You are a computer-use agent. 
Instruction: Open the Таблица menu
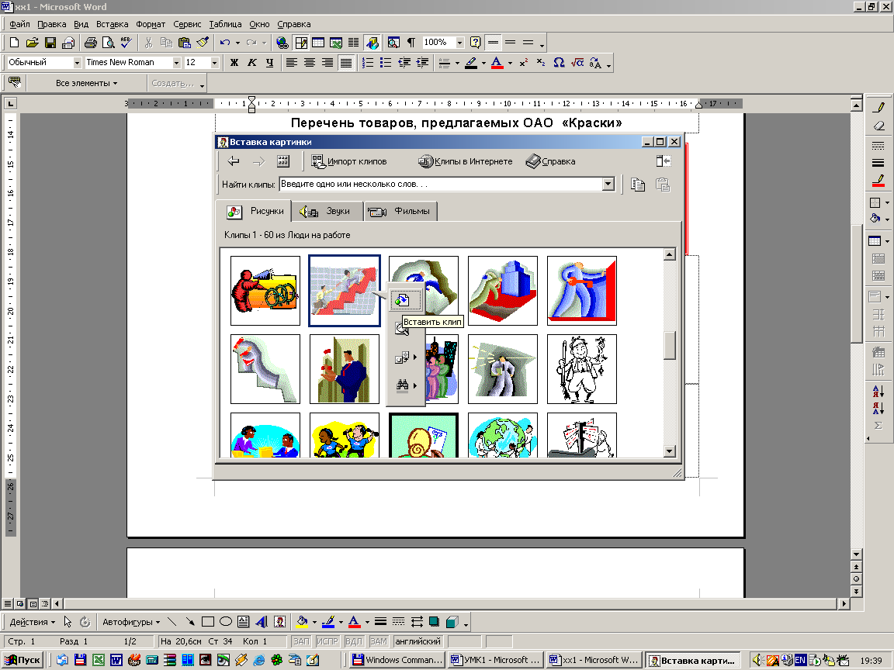click(x=225, y=24)
